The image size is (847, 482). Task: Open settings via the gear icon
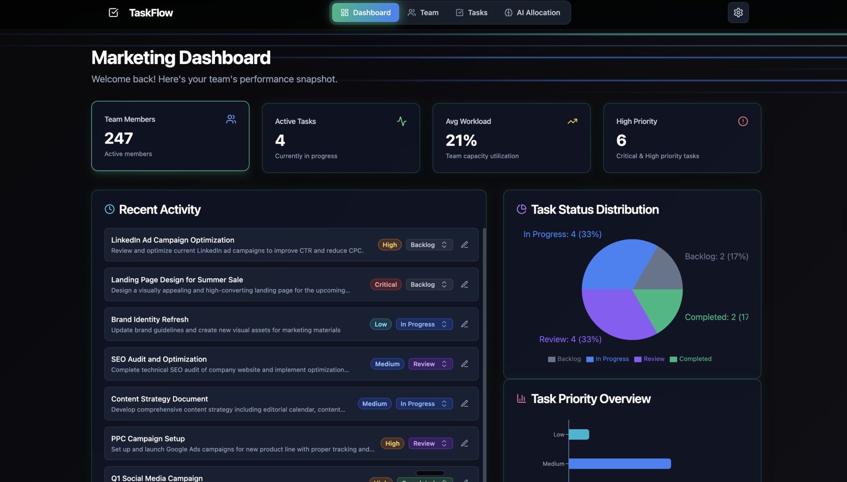pyautogui.click(x=738, y=13)
